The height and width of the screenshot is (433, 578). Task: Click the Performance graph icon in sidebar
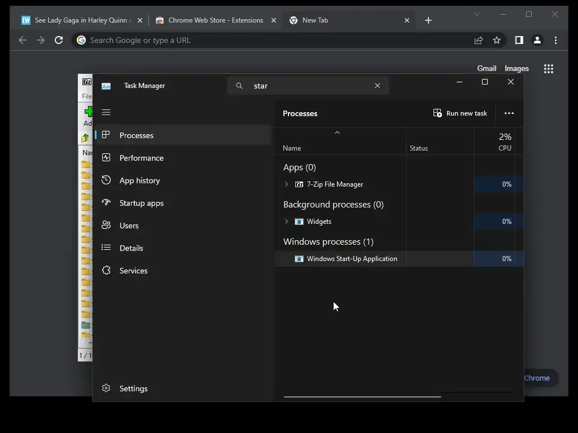106,158
